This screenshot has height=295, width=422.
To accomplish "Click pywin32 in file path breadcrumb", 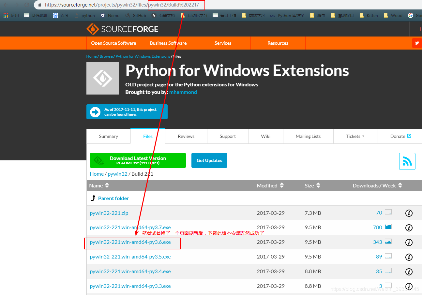I will (117, 174).
